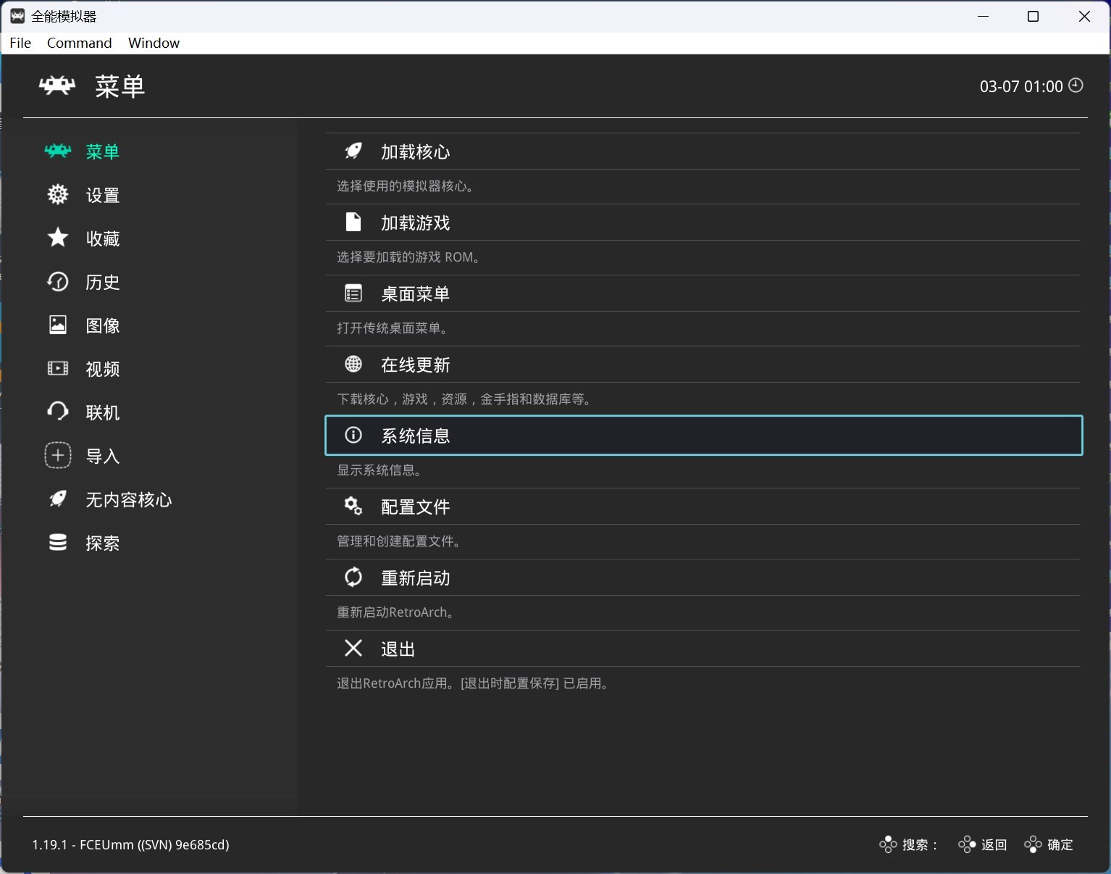1111x874 pixels.
Task: Click the sidebar label 无内容核心
Action: [x=129, y=499]
